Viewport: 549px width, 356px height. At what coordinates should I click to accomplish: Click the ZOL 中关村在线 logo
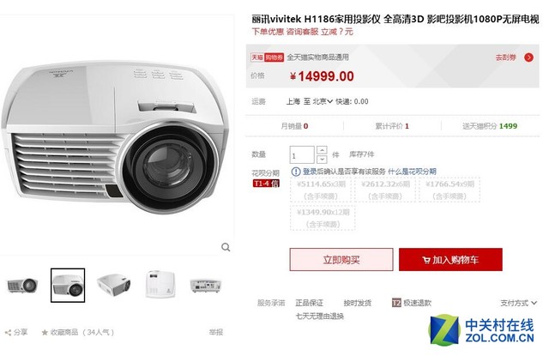482,329
